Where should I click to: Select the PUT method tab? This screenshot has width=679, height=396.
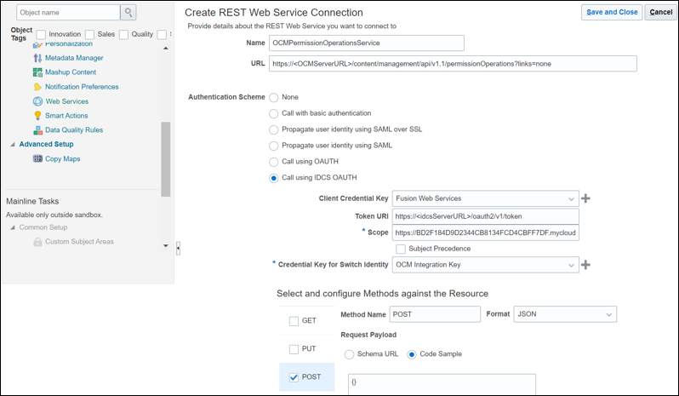pyautogui.click(x=306, y=349)
